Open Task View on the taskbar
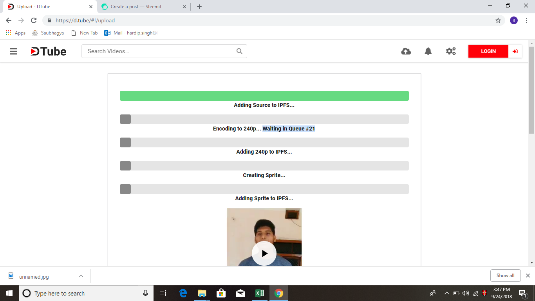This screenshot has height=301, width=535. point(163,293)
